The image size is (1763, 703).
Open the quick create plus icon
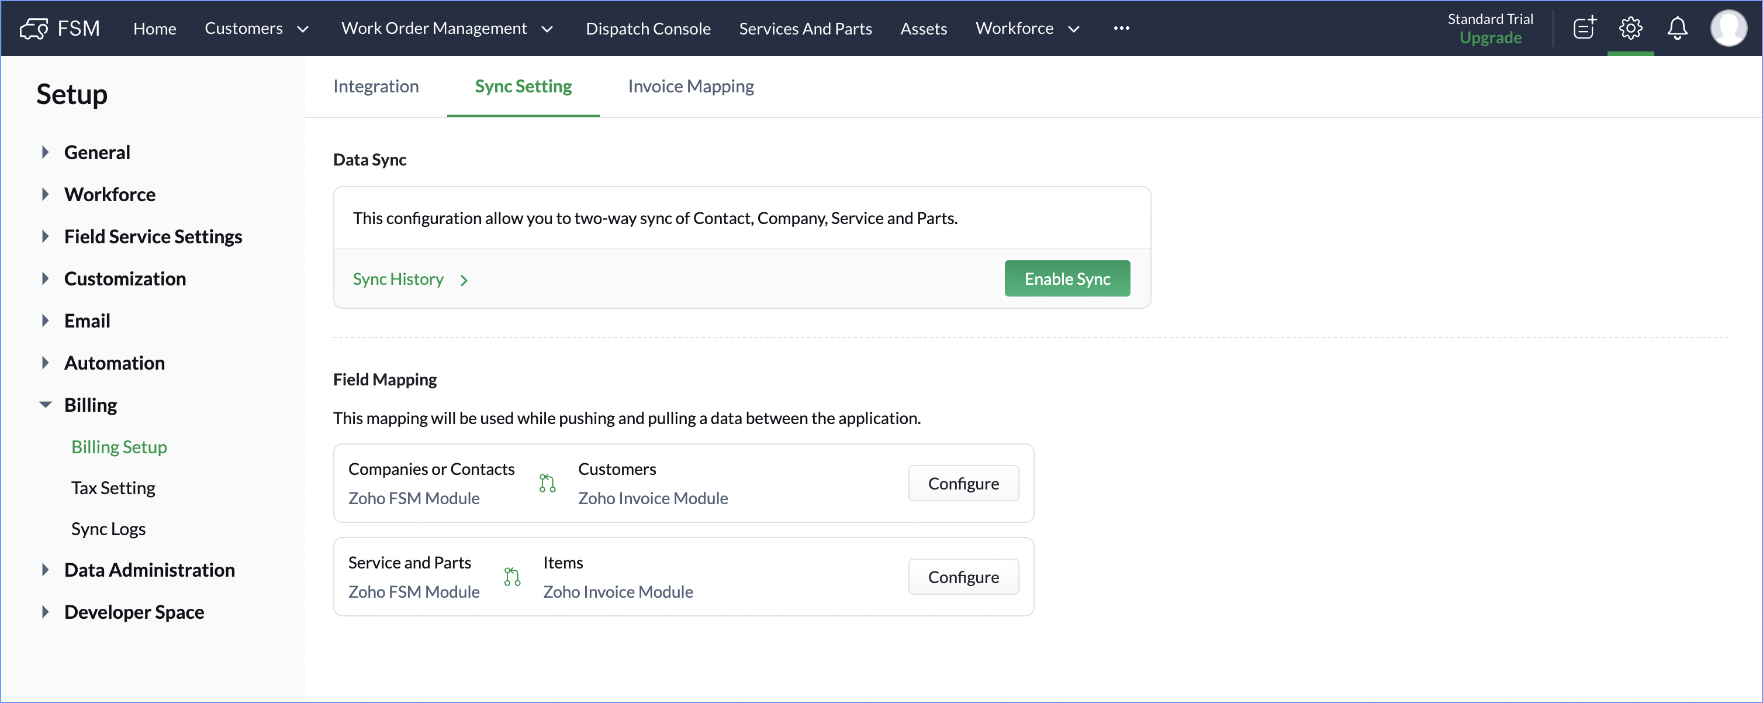(1584, 28)
